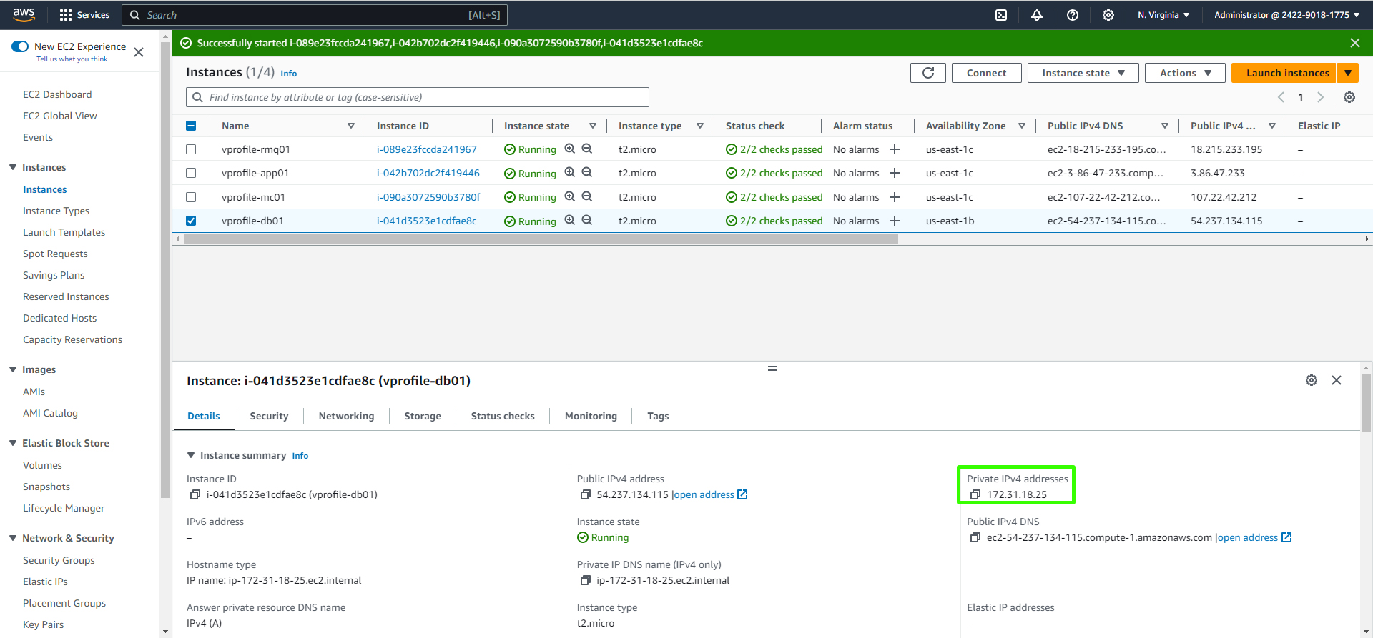Refresh the instances list

[928, 73]
